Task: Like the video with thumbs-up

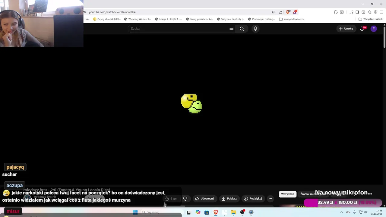Action: (x=171, y=199)
